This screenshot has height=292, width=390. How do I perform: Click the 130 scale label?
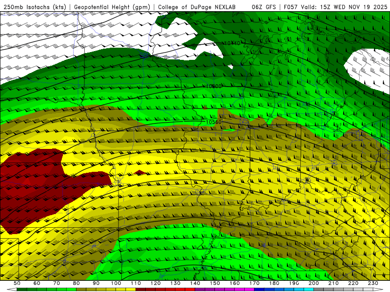point(175,283)
